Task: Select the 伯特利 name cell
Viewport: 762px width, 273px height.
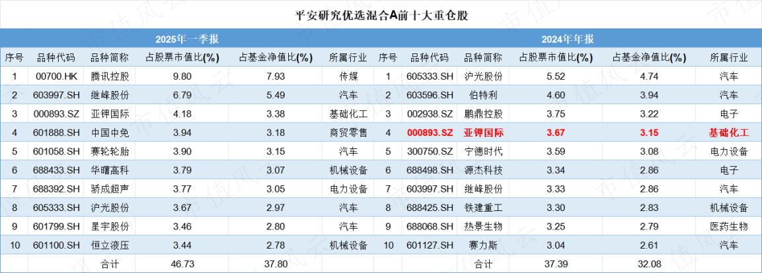Action: click(x=483, y=95)
